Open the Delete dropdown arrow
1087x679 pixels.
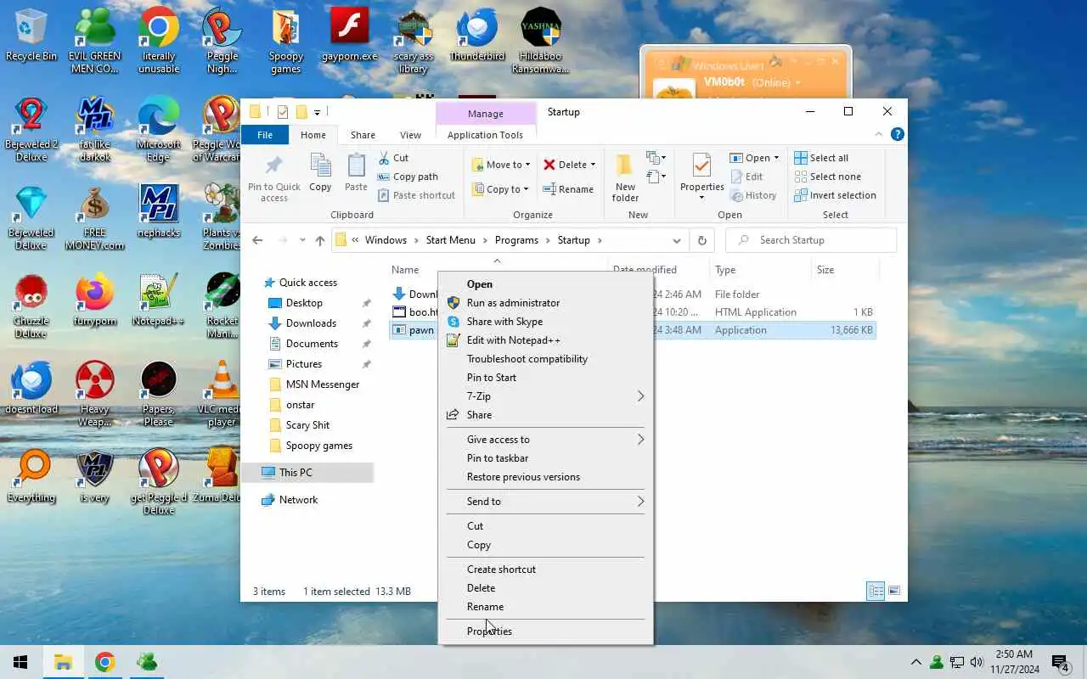pyautogui.click(x=593, y=165)
